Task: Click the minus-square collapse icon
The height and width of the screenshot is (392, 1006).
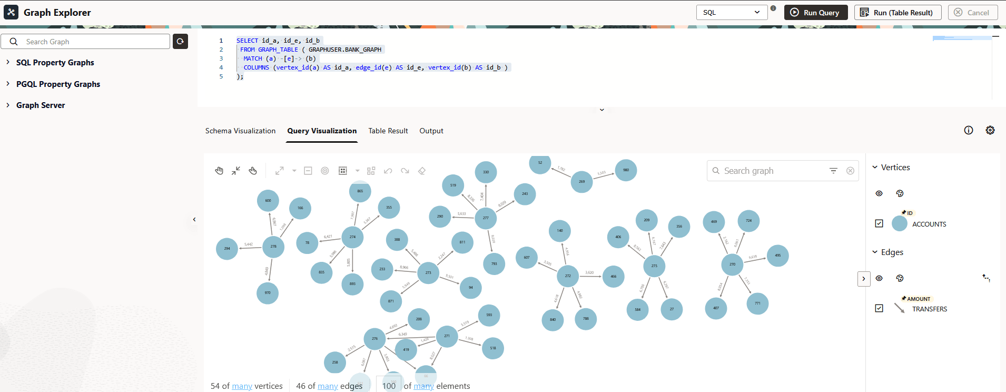Action: pyautogui.click(x=308, y=171)
